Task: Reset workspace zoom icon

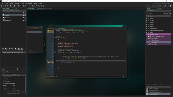Action: [39, 6]
